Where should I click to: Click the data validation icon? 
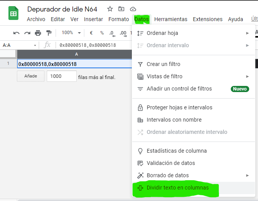pos(140,163)
